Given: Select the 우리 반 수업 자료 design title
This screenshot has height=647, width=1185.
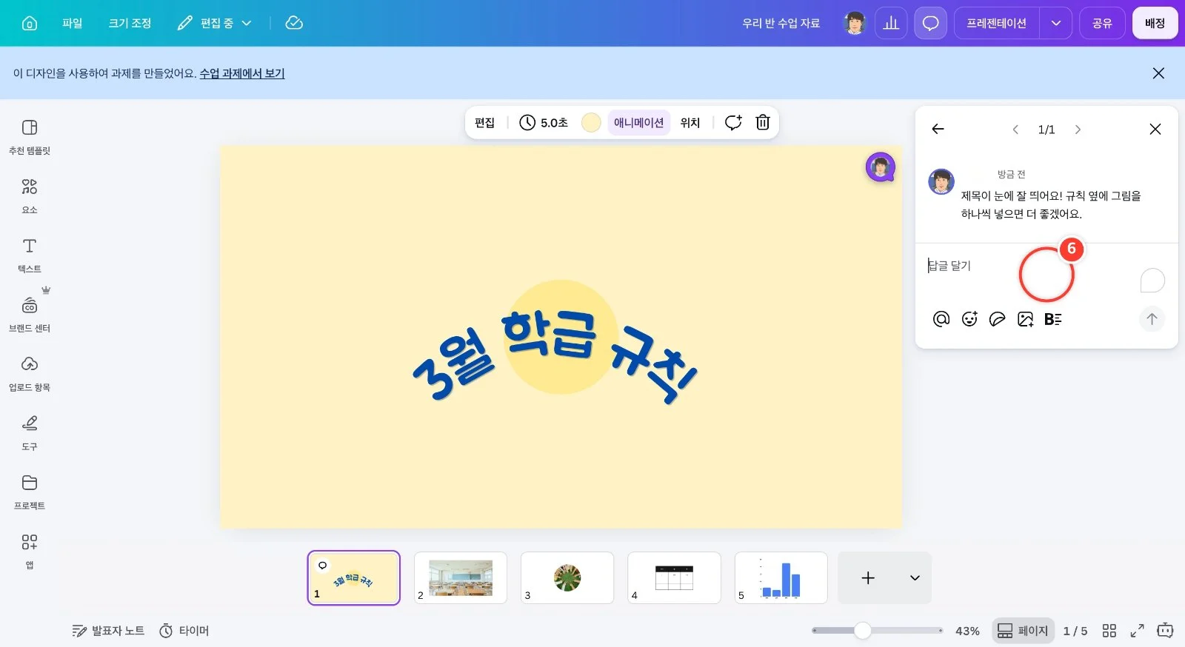Looking at the screenshot, I should coord(781,23).
